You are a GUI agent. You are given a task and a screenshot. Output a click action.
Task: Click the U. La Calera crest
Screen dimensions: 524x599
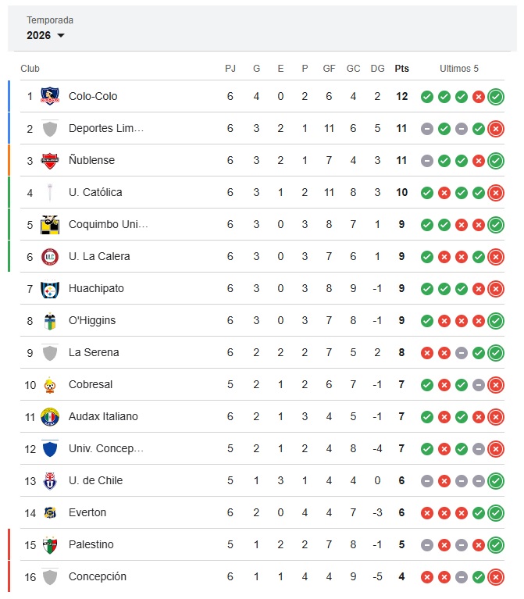[50, 256]
